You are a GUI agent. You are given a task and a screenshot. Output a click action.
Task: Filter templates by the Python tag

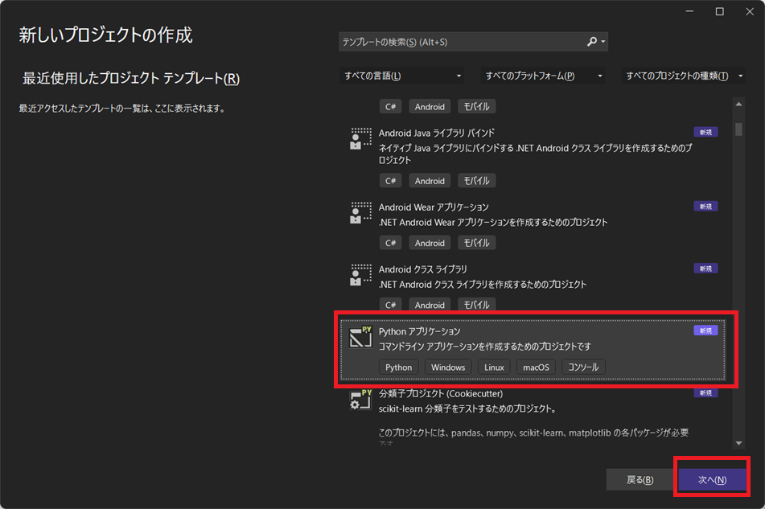point(398,367)
